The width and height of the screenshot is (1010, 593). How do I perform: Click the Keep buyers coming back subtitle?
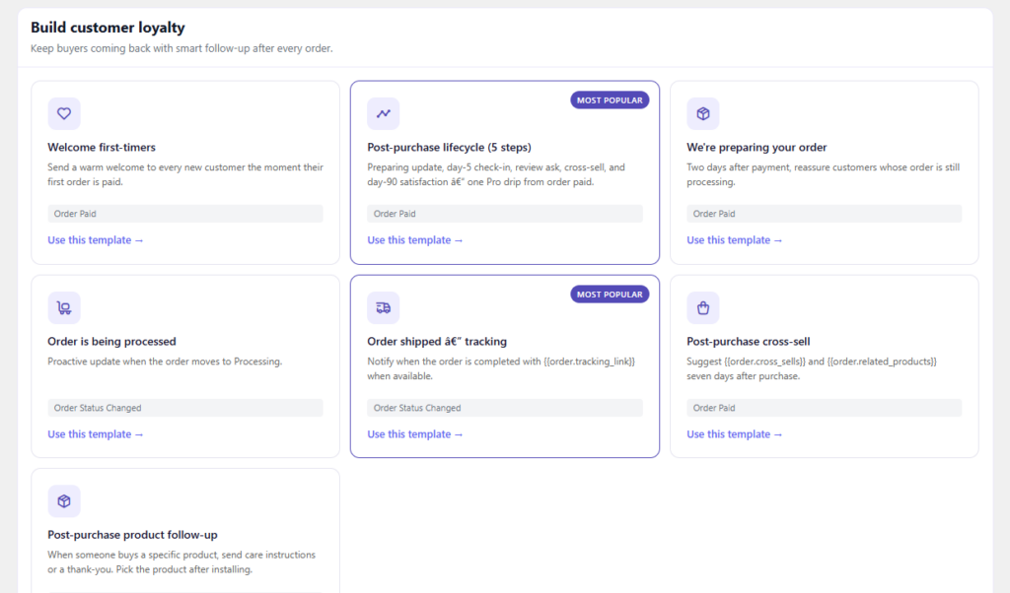[181, 48]
